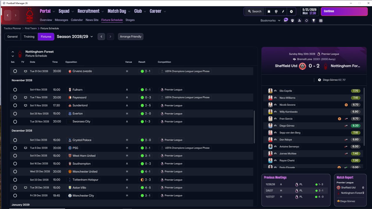This screenshot has height=209, width=372.
Task: Click the Crystal Palace club badge
Action: click(x=70, y=140)
